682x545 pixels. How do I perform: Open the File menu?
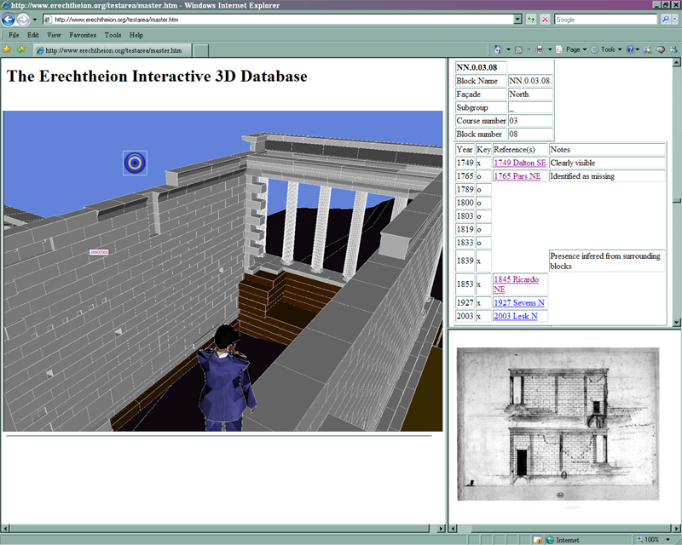pos(14,35)
